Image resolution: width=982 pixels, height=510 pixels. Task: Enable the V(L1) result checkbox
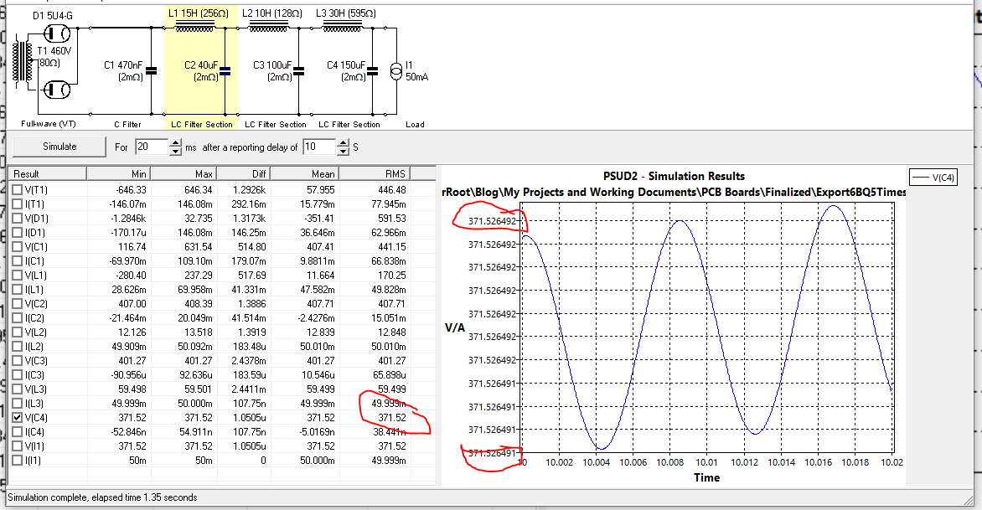[17, 276]
